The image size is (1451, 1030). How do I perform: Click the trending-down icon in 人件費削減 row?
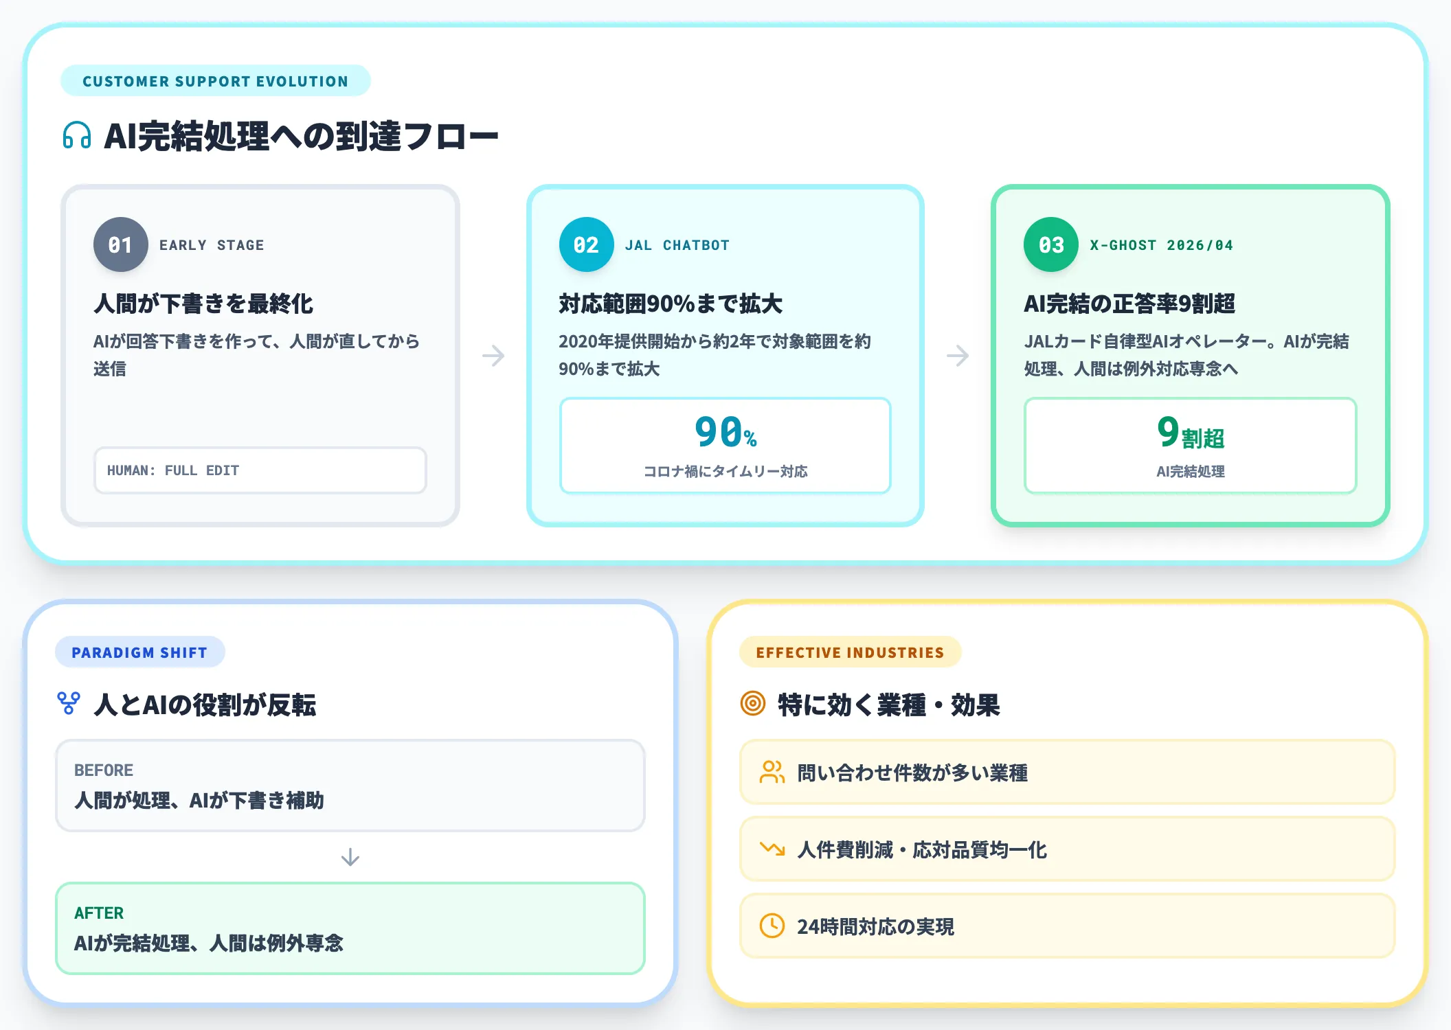click(772, 849)
